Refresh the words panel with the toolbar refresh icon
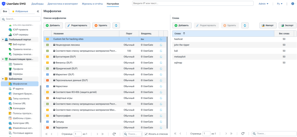297x137 pixels. [245, 25]
